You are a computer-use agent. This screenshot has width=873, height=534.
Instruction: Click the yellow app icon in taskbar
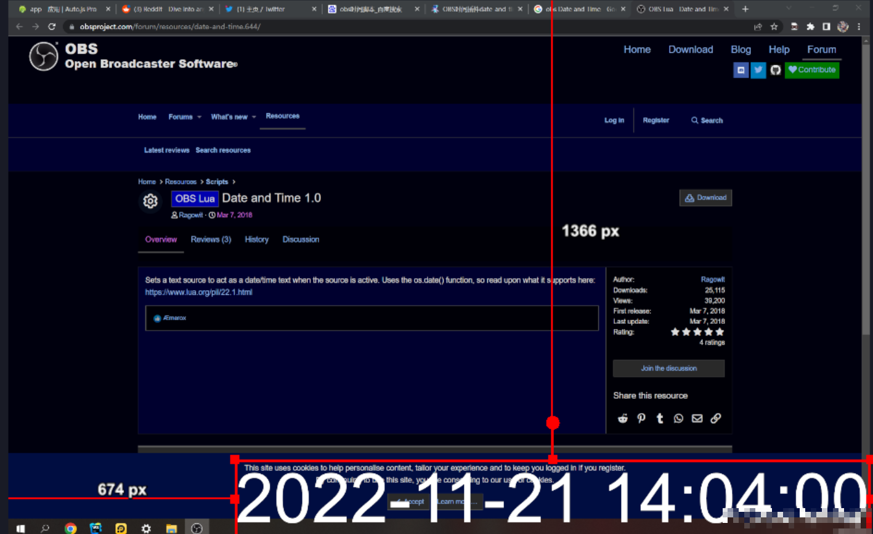click(x=121, y=528)
